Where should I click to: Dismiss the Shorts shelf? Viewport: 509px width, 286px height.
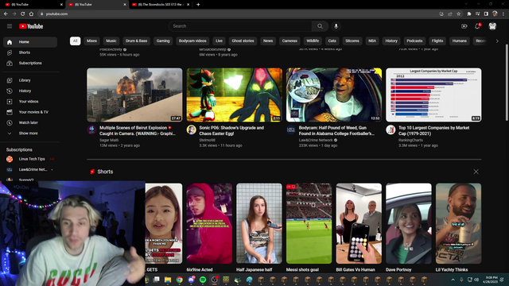476,172
